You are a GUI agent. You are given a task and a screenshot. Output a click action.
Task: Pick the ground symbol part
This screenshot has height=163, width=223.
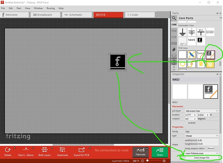182,32
